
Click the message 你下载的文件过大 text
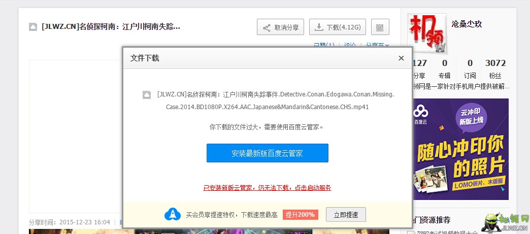267,127
